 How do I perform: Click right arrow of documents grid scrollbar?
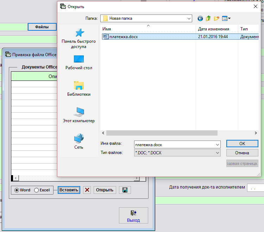137,178
